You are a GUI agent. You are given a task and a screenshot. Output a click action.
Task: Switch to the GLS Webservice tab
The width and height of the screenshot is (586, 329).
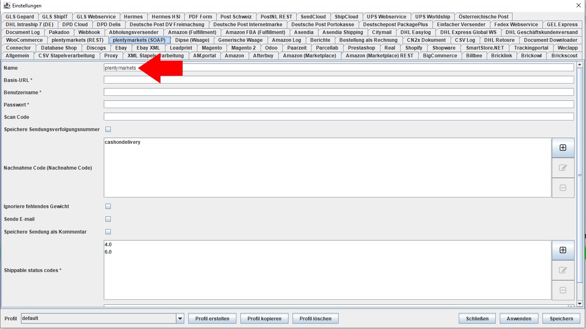[96, 17]
